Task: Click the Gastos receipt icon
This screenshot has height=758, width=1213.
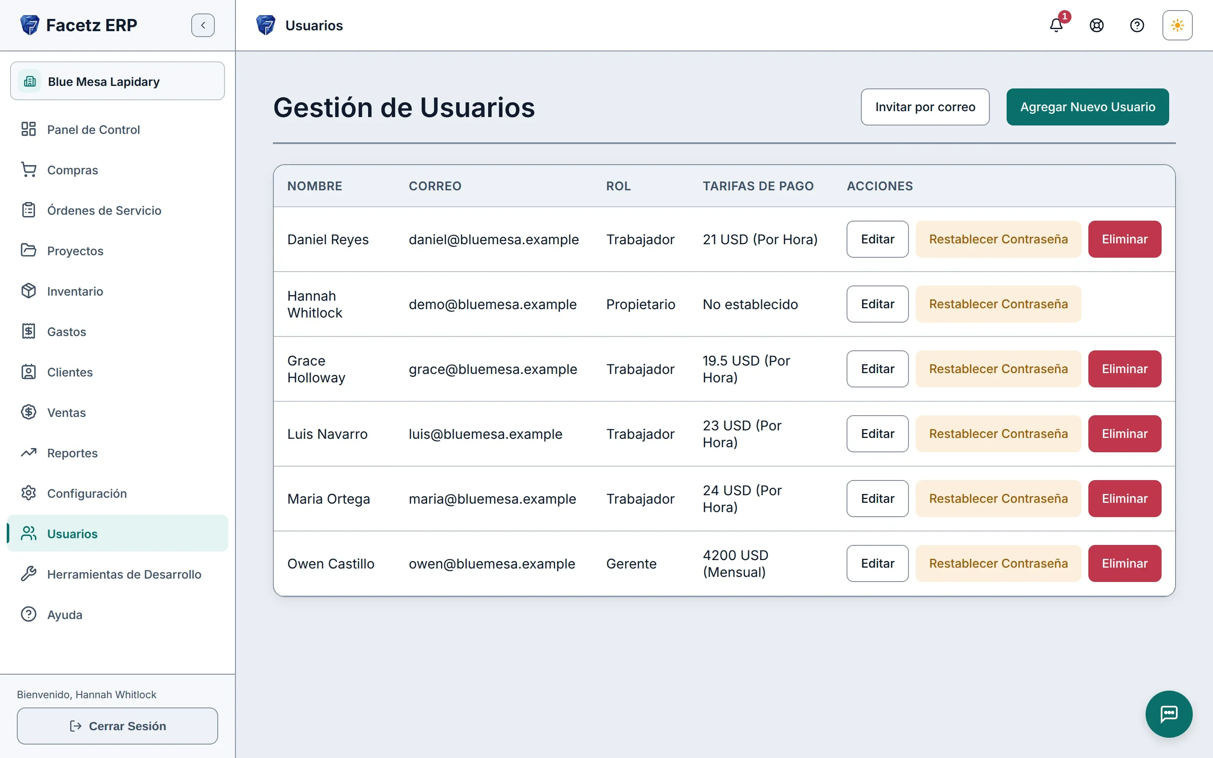Action: [29, 331]
